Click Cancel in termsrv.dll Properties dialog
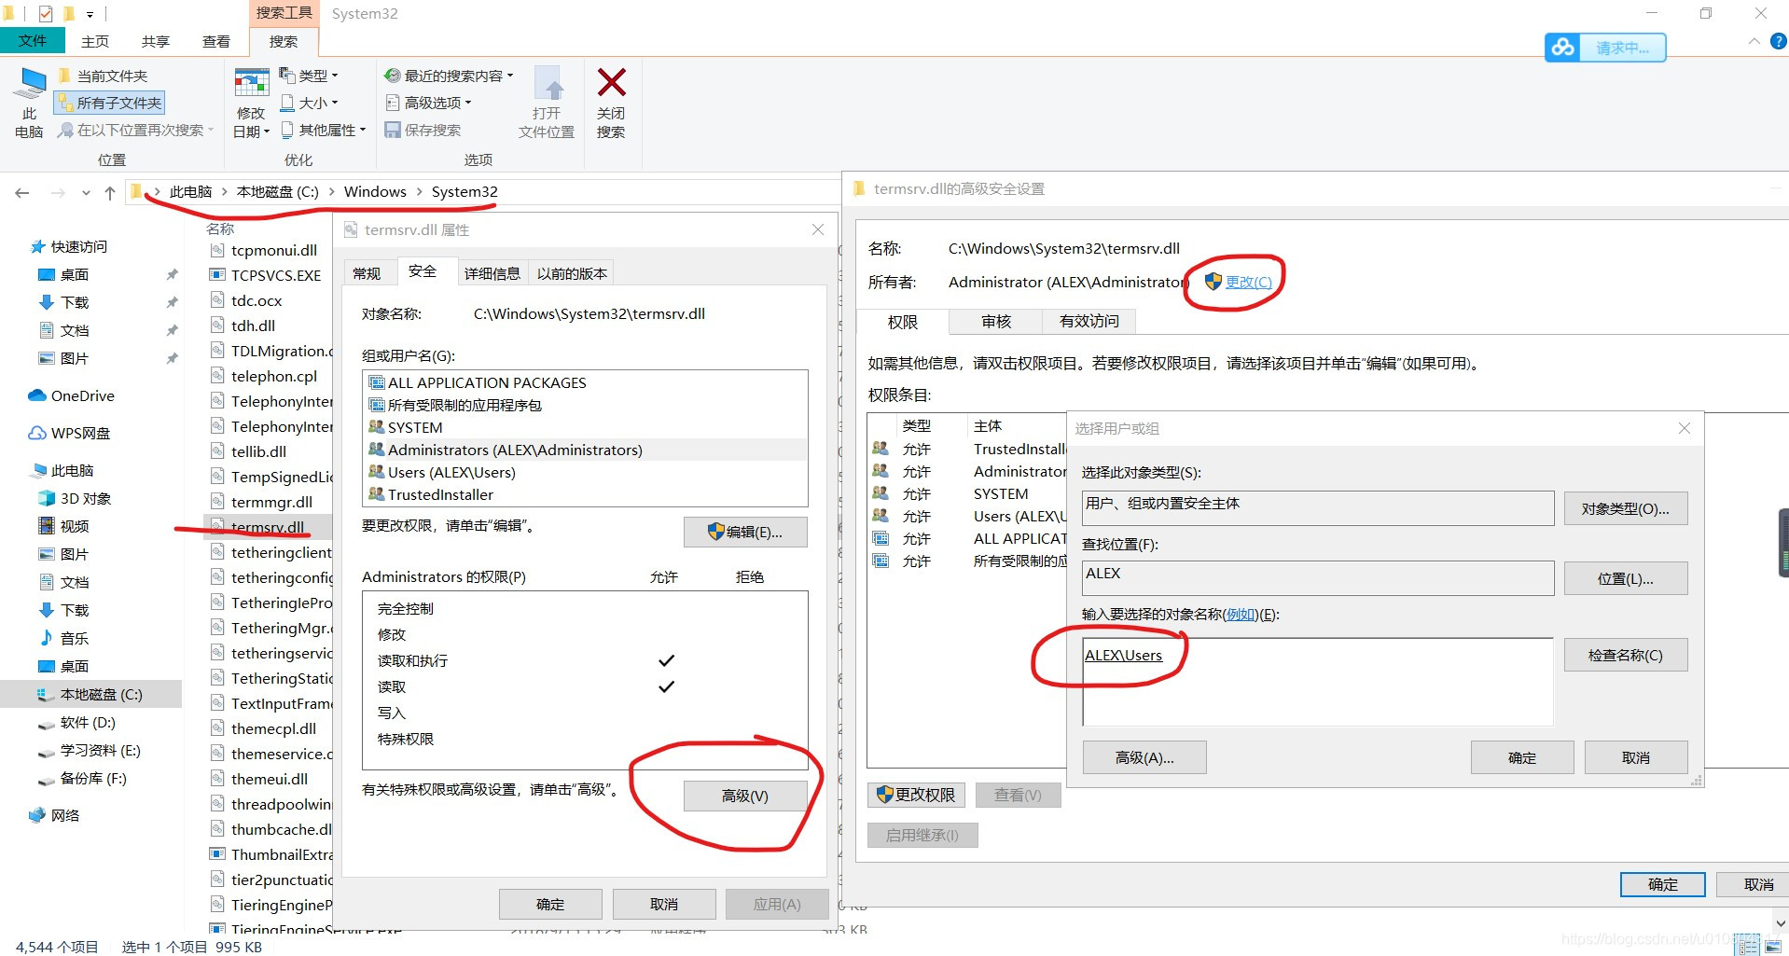 pos(664,904)
